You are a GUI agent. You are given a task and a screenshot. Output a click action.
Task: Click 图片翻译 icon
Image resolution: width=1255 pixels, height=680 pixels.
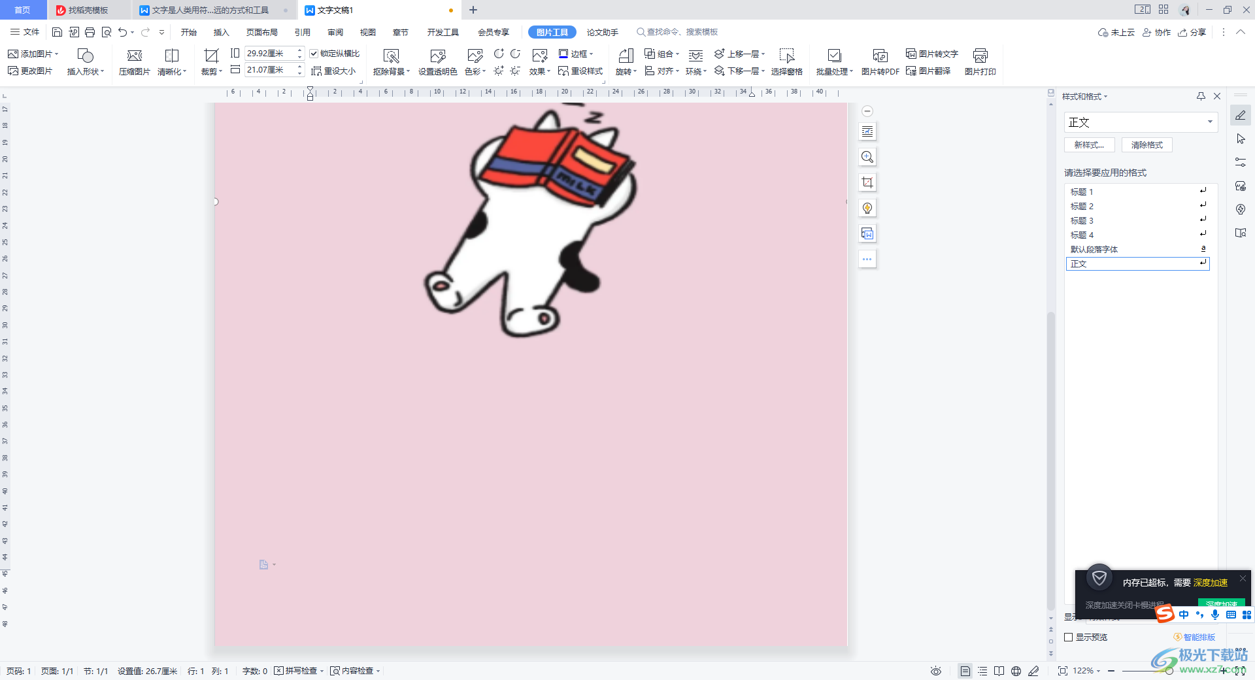[928, 71]
